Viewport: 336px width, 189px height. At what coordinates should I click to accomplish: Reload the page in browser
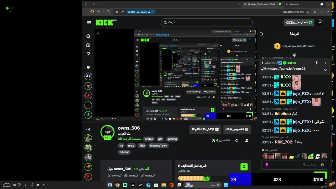coord(315,12)
